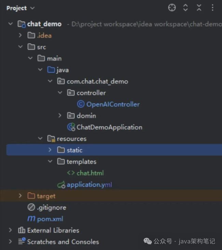The width and height of the screenshot is (222, 250).
Task: Click the External Libraries icon
Action: [x=22, y=230]
